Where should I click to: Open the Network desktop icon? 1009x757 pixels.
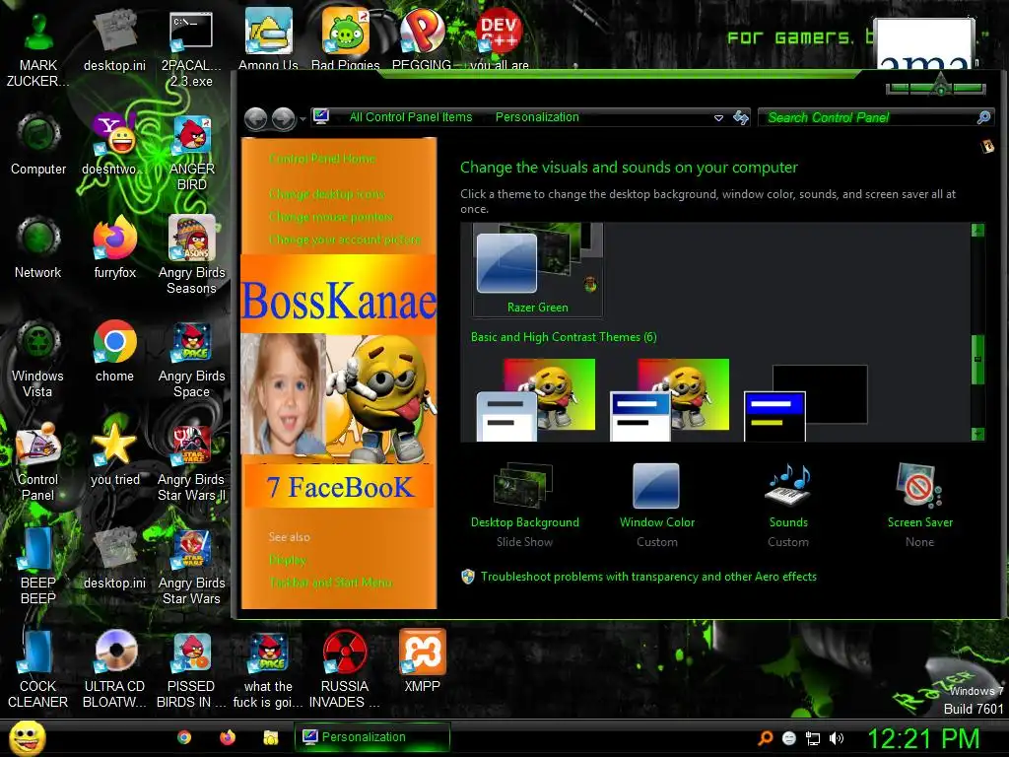tap(38, 247)
